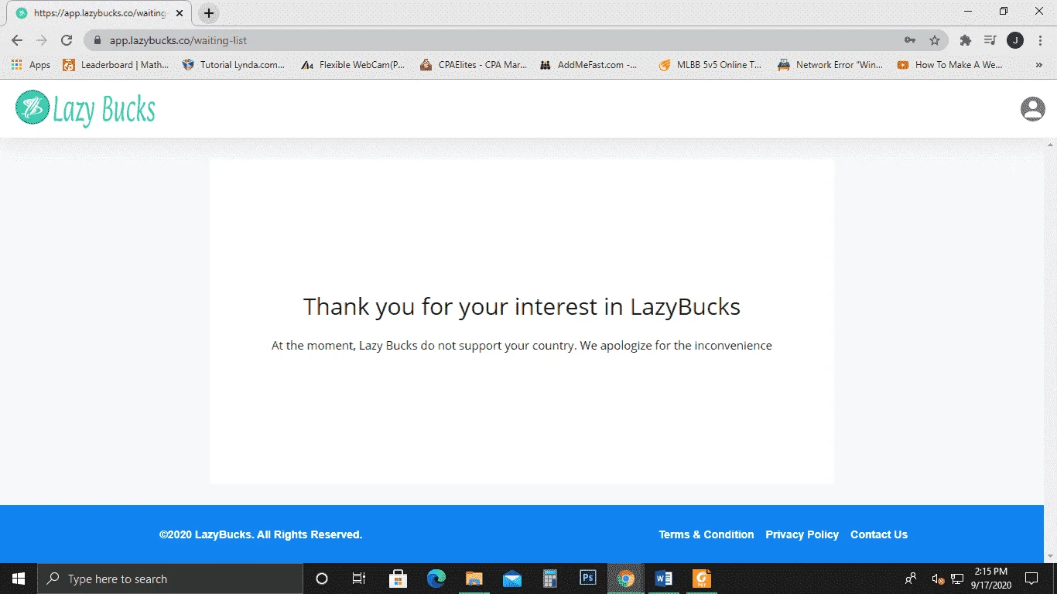Click the Chrome taskbar icon

pyautogui.click(x=625, y=579)
